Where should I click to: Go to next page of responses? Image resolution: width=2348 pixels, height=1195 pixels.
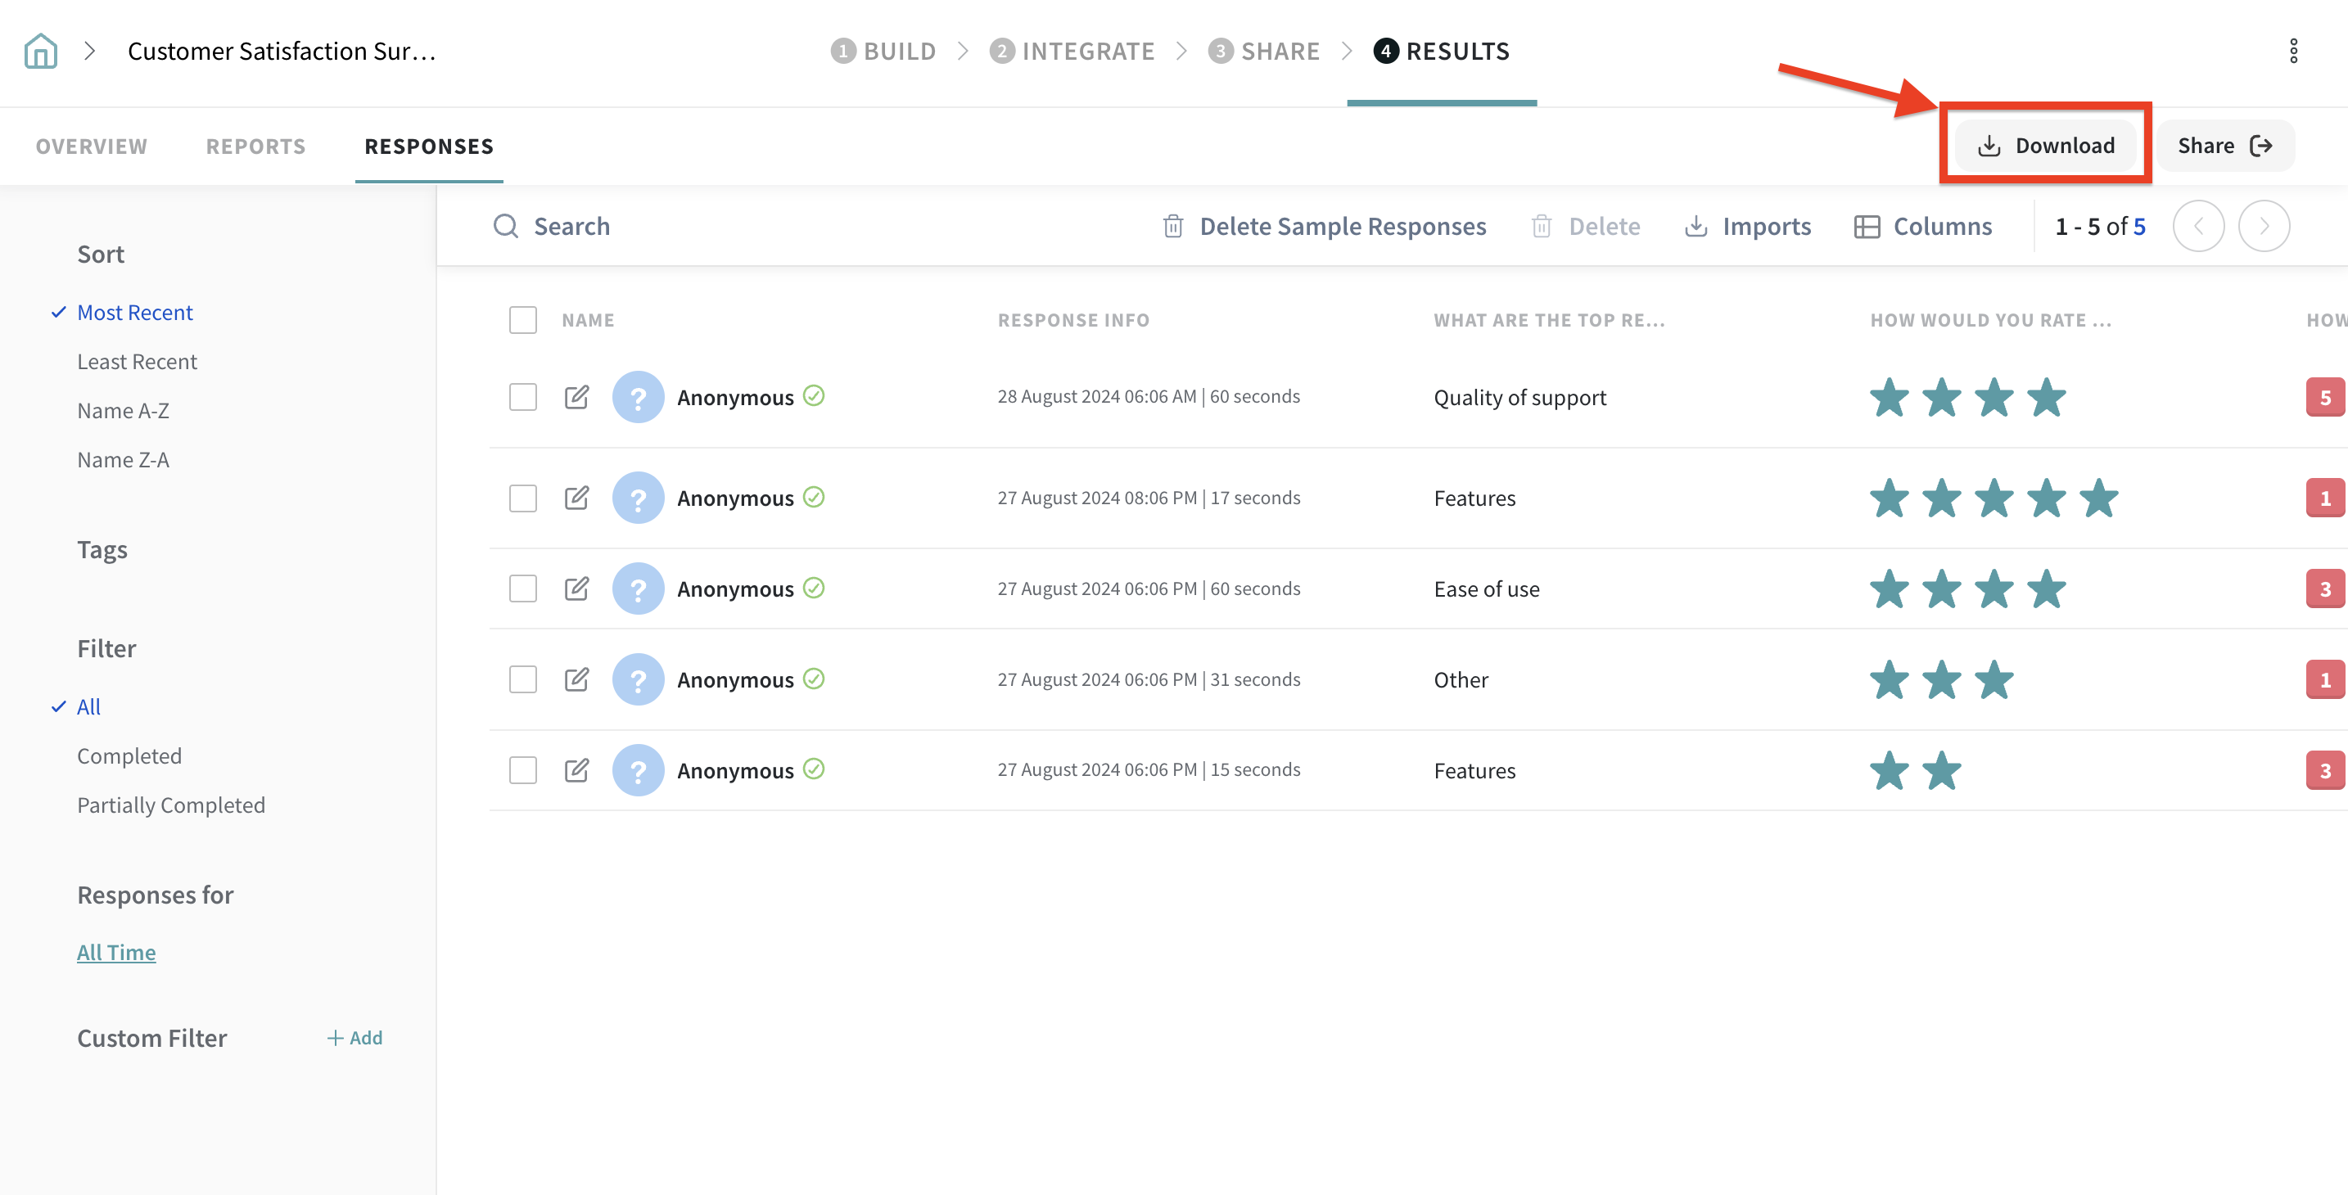coord(2264,227)
